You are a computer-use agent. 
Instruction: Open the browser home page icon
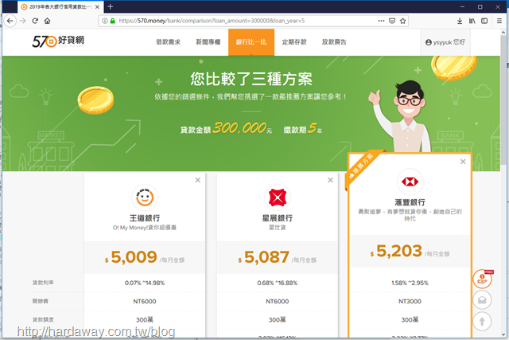48,21
